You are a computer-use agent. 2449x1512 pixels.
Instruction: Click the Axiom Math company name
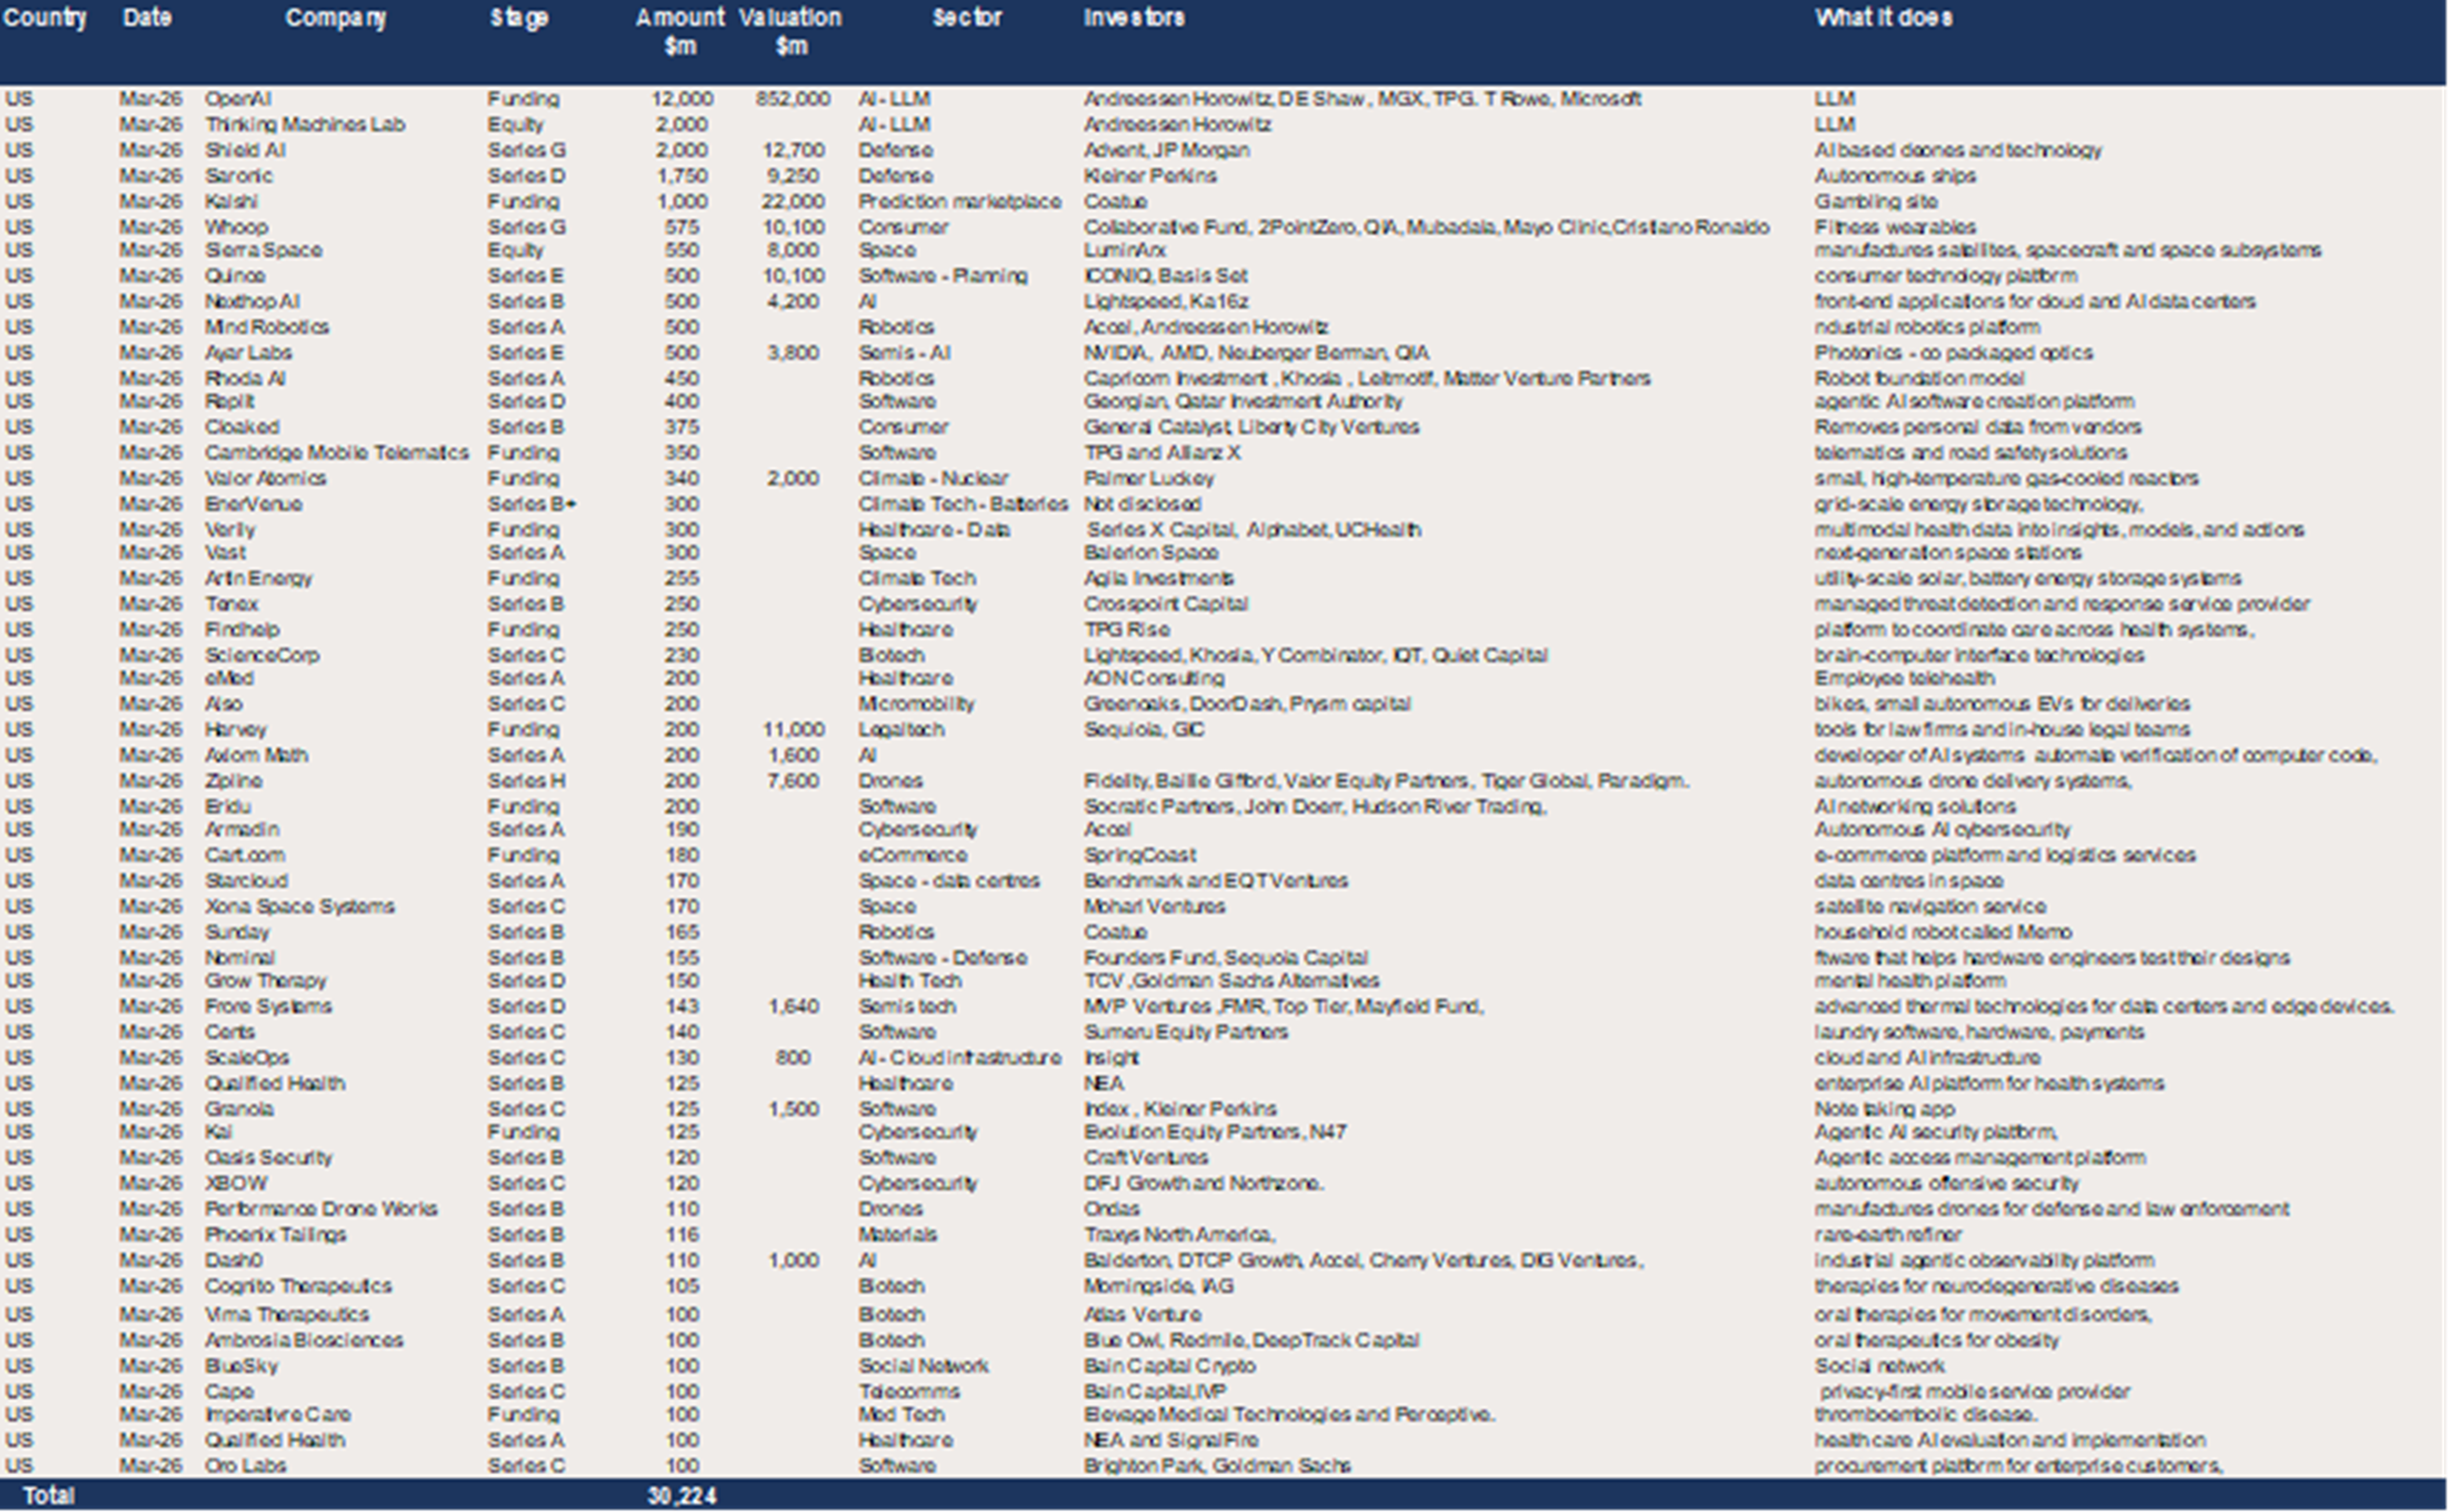[256, 756]
